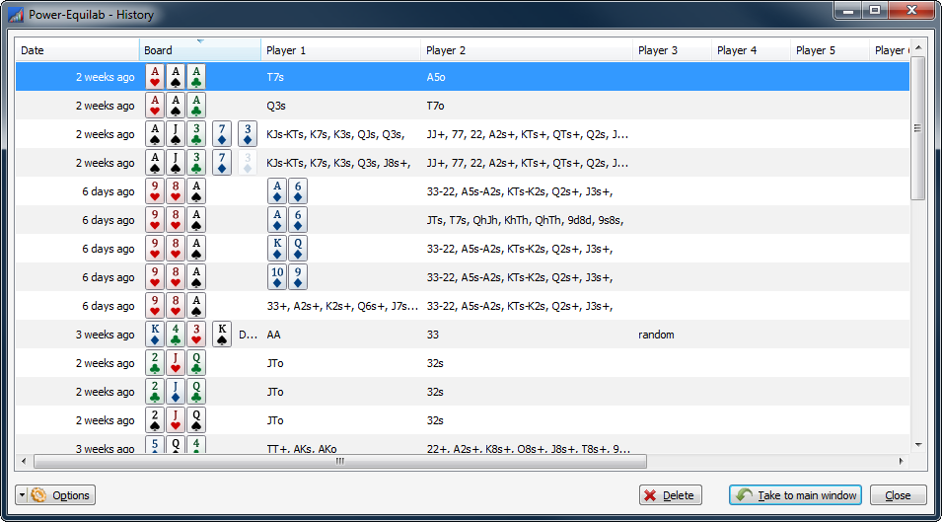Close the History dialog via the Close button
This screenshot has height=522, width=942.
click(x=899, y=495)
